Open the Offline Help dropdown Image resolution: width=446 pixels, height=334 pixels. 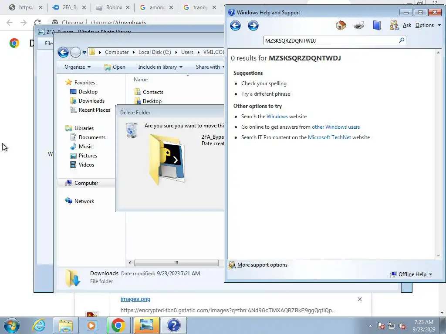(x=411, y=274)
